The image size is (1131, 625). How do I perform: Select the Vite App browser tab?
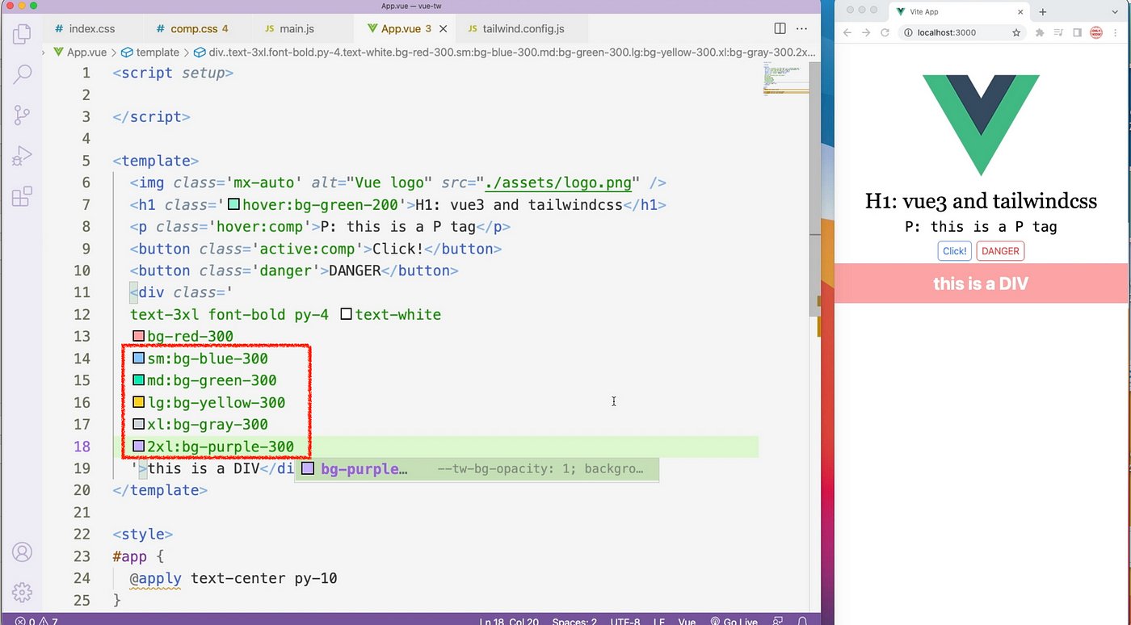pos(958,12)
